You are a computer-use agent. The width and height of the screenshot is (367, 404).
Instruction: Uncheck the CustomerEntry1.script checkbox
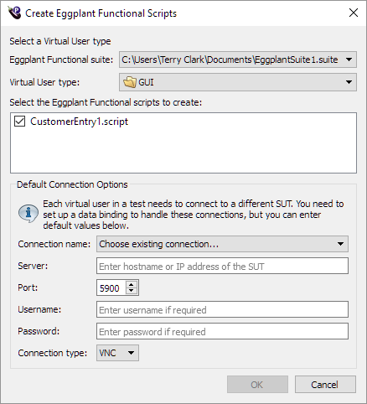[20, 122]
